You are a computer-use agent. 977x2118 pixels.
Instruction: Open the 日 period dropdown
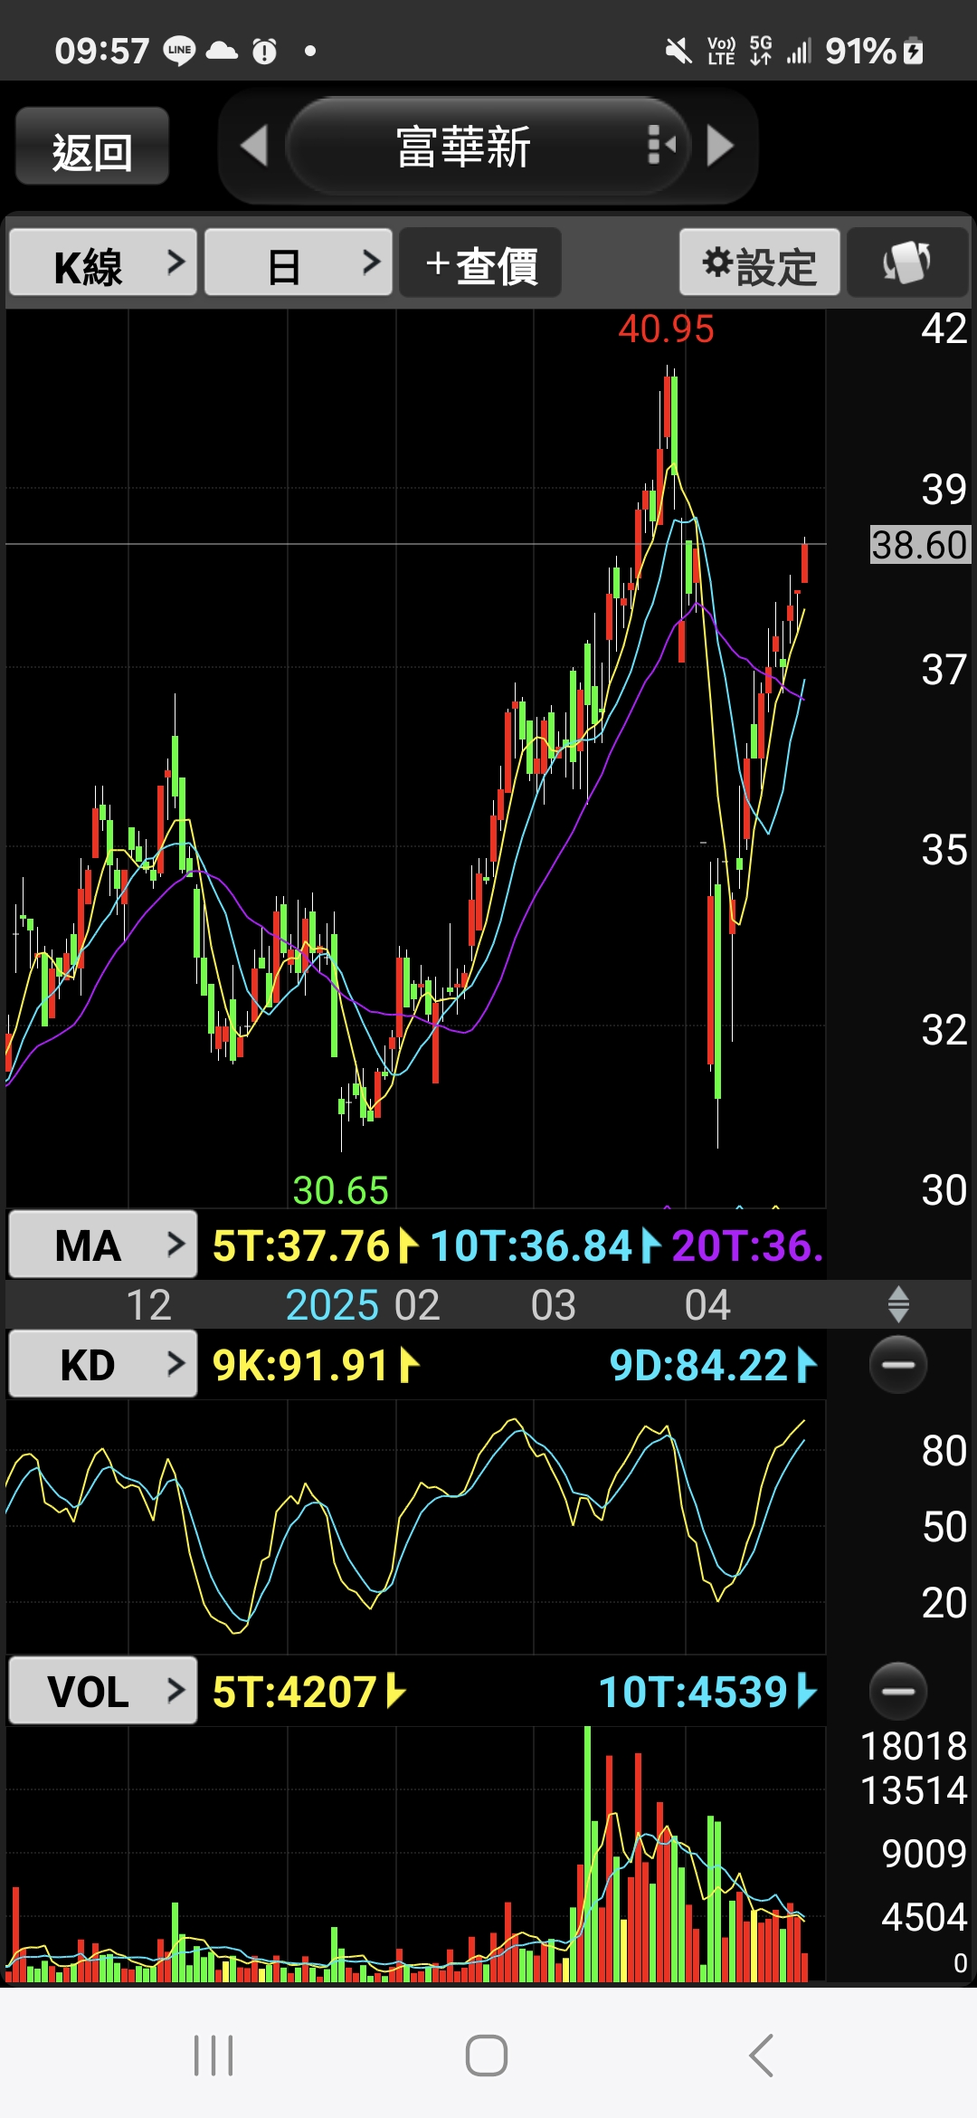(x=299, y=263)
